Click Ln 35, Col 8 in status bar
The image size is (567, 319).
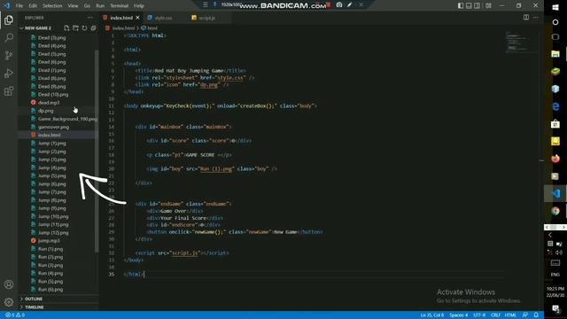point(431,315)
